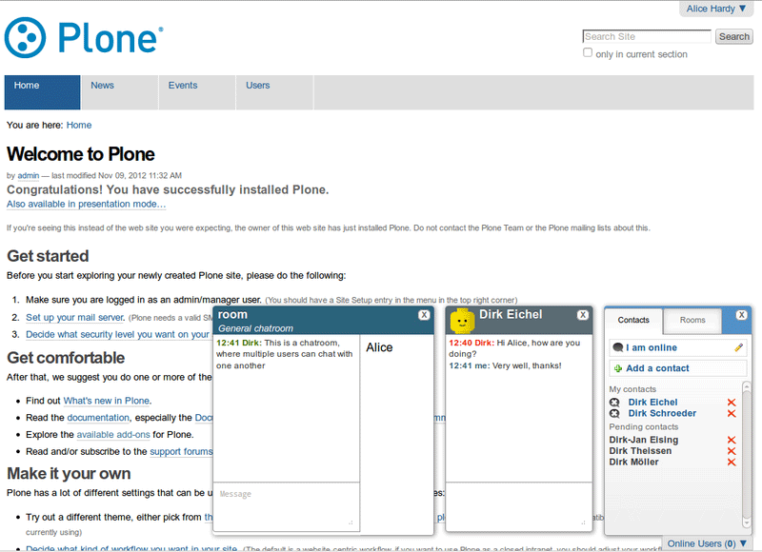Switch to the Contacts tab
This screenshot has height=552, width=762.
pyautogui.click(x=633, y=321)
